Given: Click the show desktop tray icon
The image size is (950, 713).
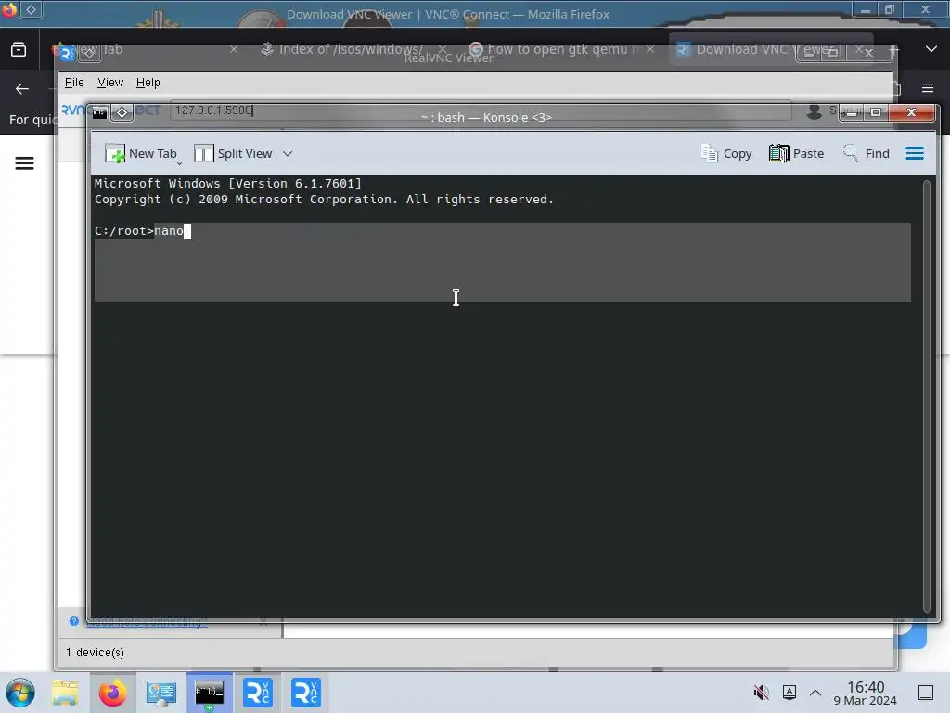Looking at the screenshot, I should pyautogui.click(x=926, y=693).
